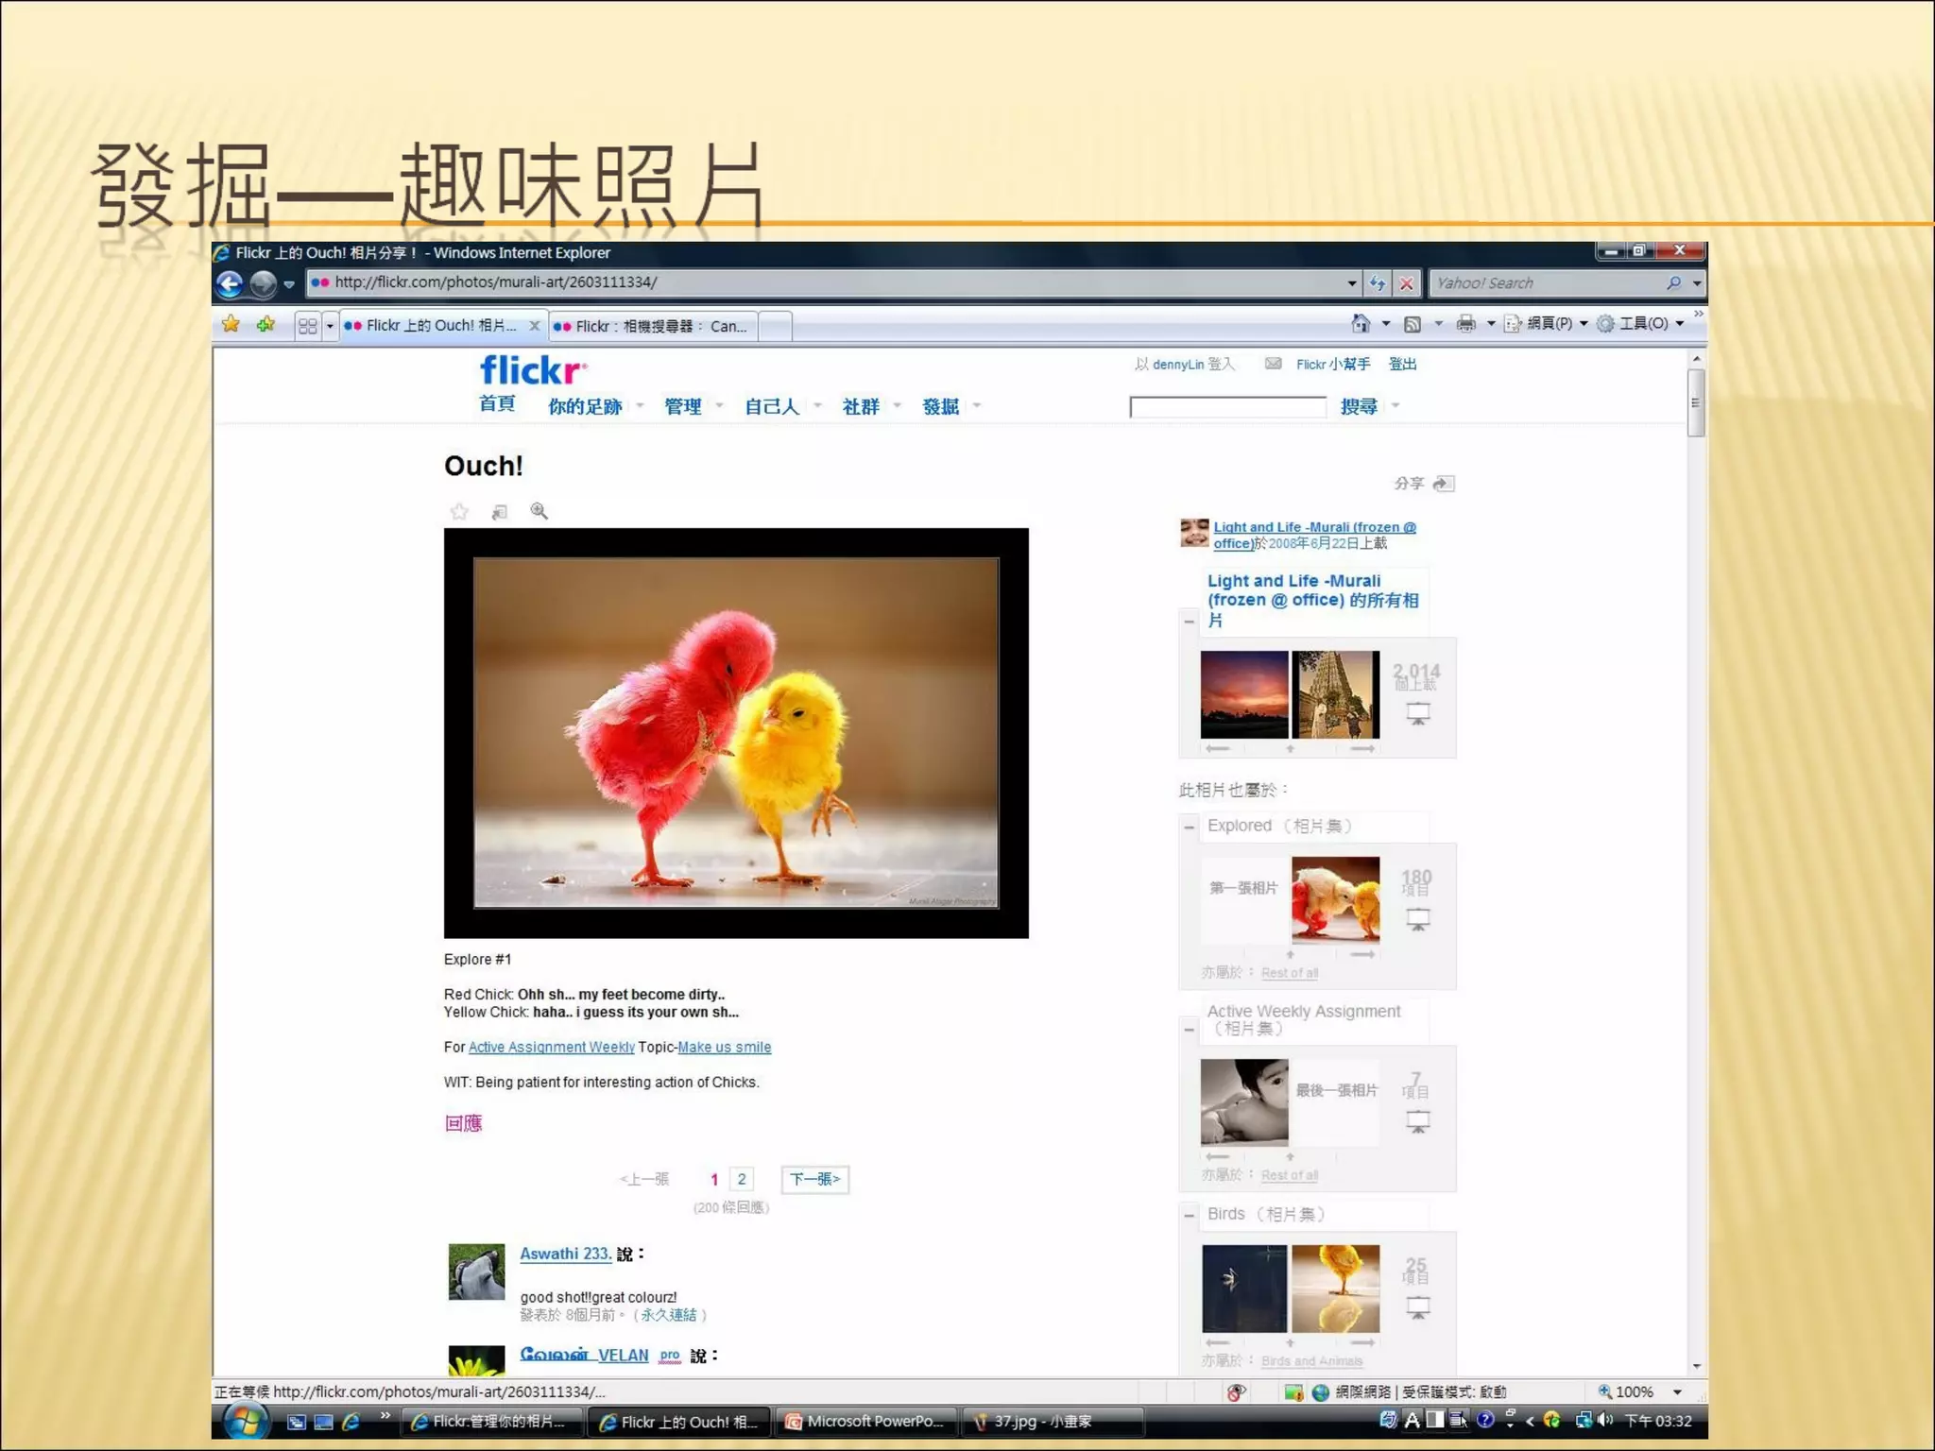
Task: Click the 下一張 next photo button
Action: (x=814, y=1179)
